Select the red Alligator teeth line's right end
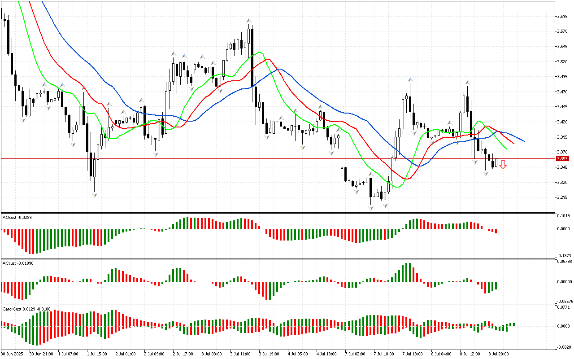The width and height of the screenshot is (574, 359). point(513,143)
